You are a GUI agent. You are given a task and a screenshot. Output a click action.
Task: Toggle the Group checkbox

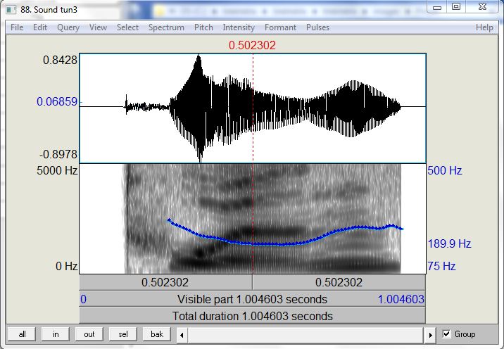coord(446,334)
